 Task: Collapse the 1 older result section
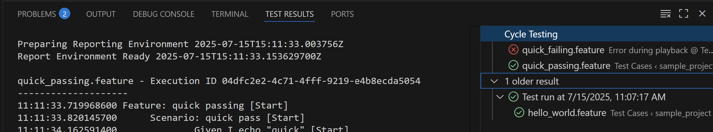pos(494,81)
